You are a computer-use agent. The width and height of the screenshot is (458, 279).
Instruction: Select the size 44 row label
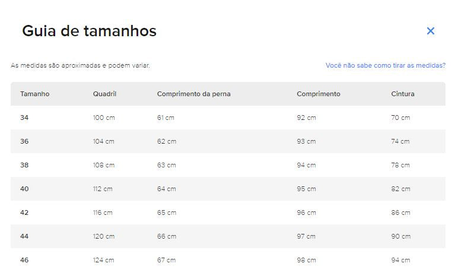pos(24,236)
